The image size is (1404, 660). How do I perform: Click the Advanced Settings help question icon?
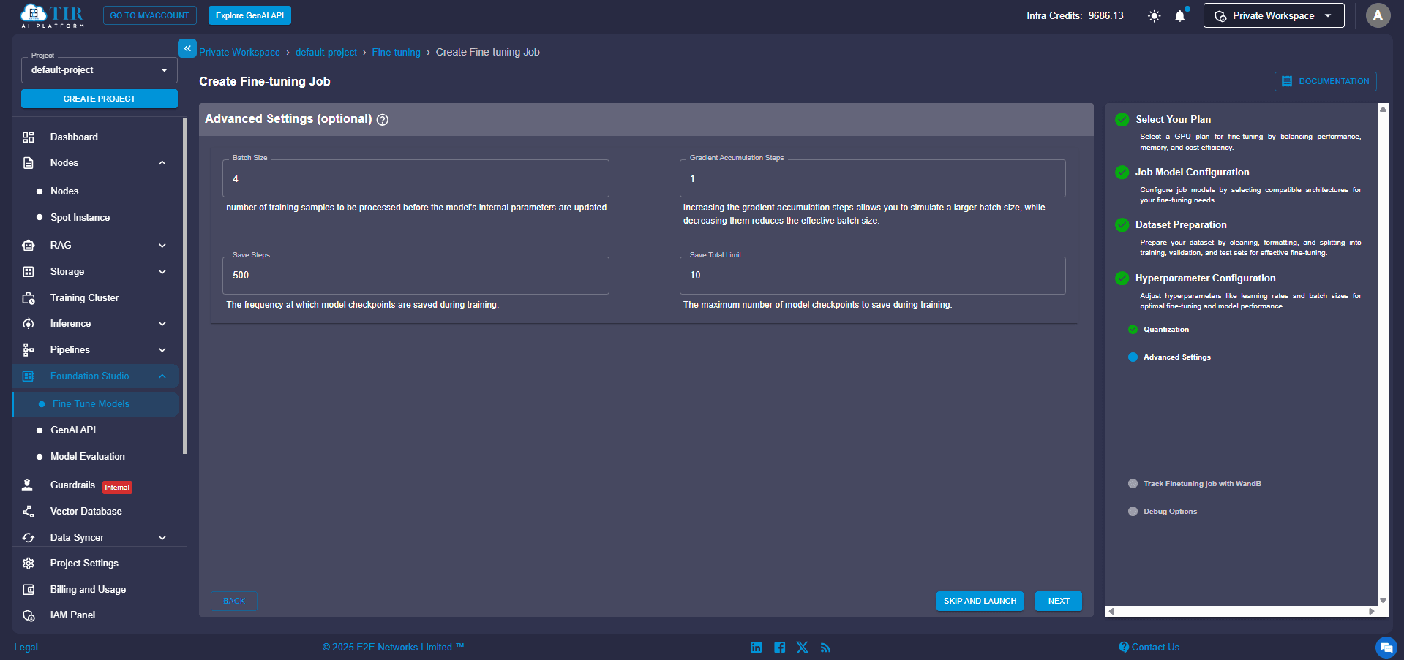(383, 120)
